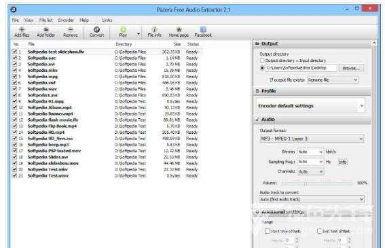This screenshot has width=385, height=248.
Task: Select the custom output path radio button
Action: point(262,68)
